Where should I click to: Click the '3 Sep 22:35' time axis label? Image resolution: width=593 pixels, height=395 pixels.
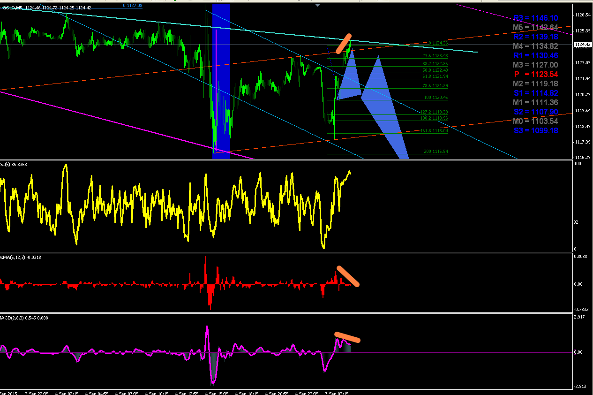coord(37,393)
